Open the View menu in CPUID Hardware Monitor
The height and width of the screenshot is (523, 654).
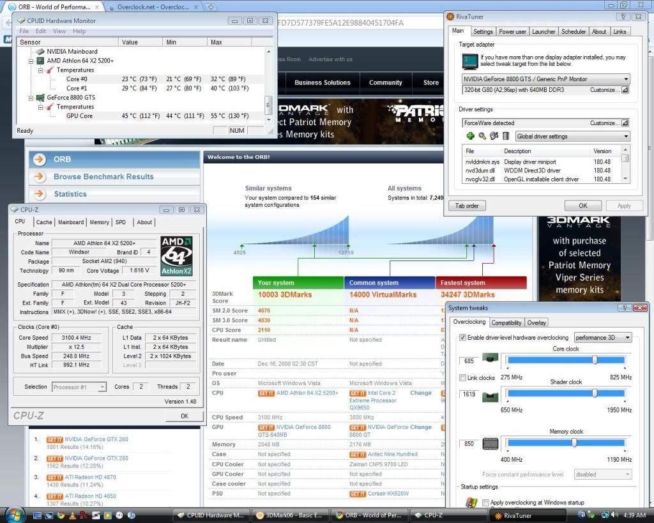tap(59, 31)
